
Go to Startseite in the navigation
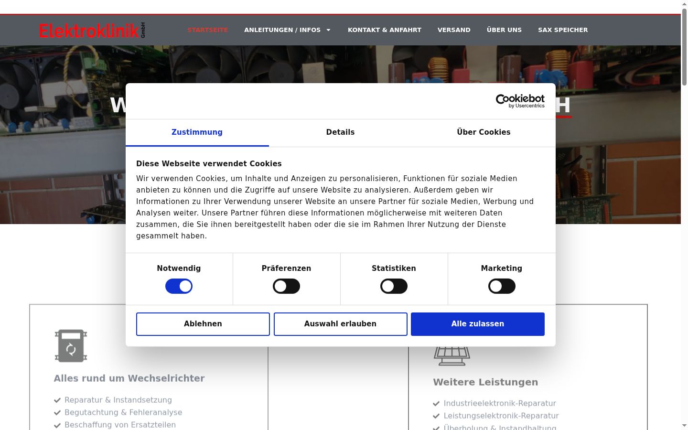(207, 30)
